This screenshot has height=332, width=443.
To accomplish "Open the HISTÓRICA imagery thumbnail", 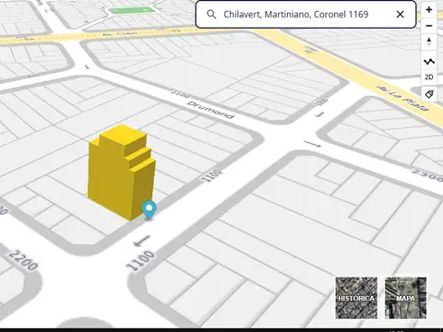I will [356, 298].
